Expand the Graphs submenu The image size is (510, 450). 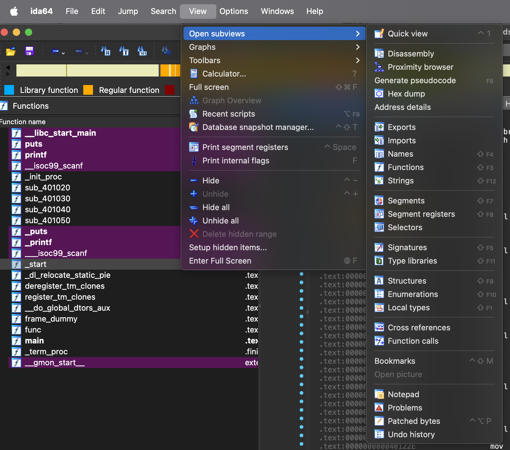click(274, 47)
